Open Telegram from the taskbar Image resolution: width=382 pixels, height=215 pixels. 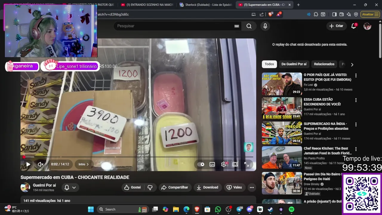coord(239,209)
